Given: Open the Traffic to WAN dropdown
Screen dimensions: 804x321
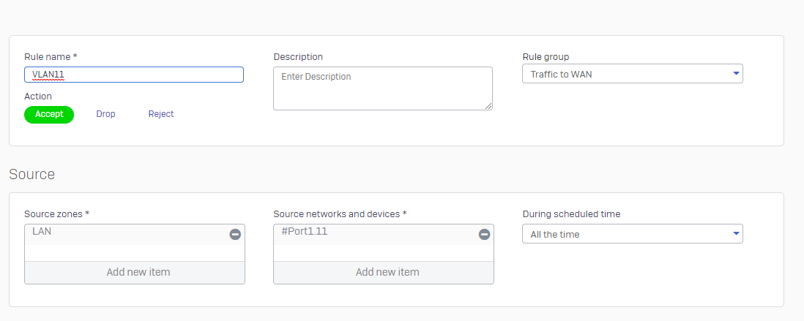Looking at the screenshot, I should pos(632,74).
